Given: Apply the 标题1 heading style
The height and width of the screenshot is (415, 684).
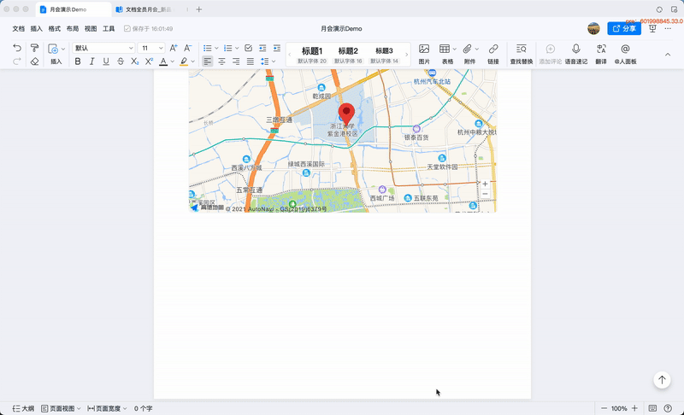Looking at the screenshot, I should pyautogui.click(x=312, y=55).
